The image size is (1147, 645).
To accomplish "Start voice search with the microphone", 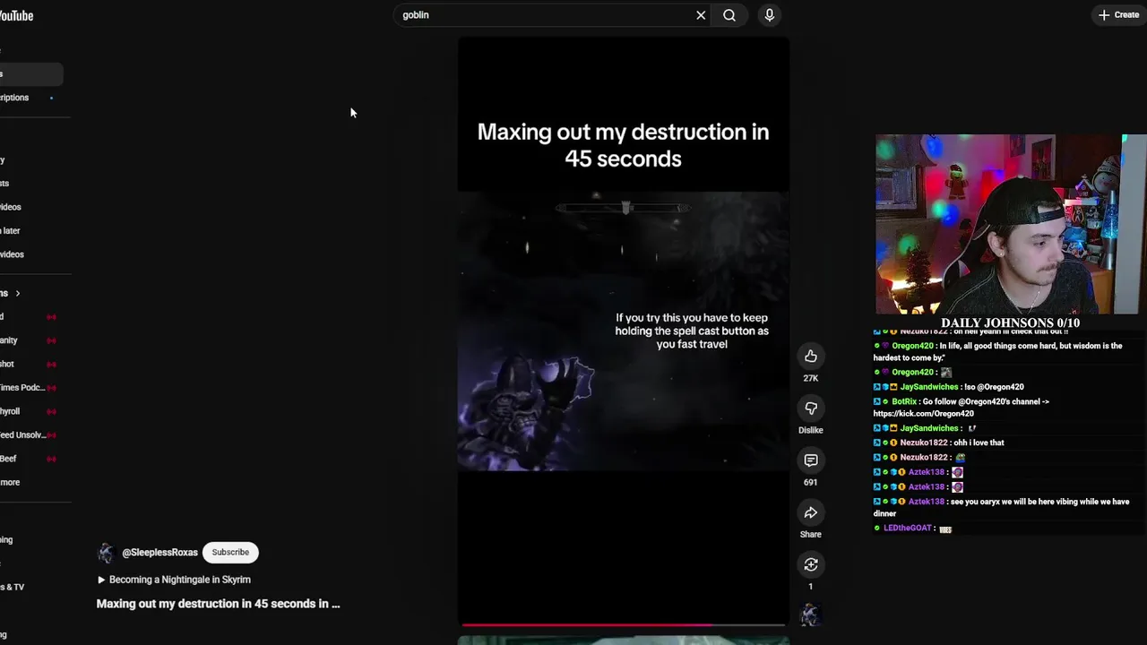I will click(769, 15).
